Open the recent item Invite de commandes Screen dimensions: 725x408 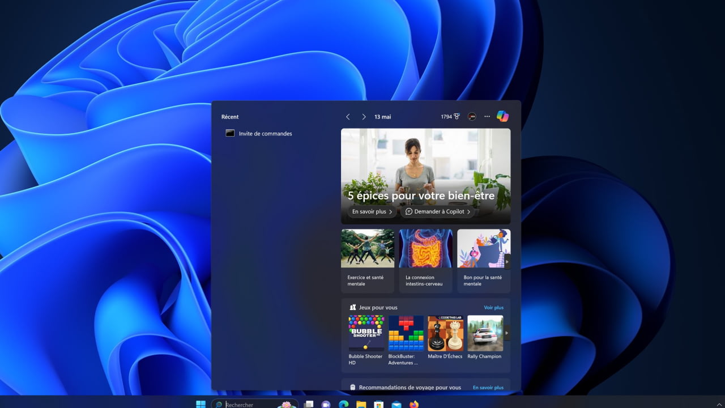(265, 134)
